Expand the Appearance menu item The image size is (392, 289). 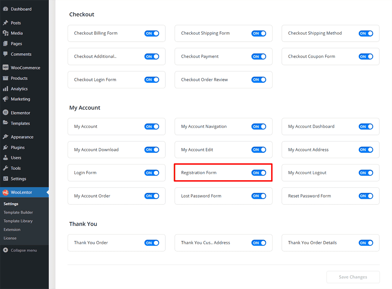pyautogui.click(x=22, y=137)
